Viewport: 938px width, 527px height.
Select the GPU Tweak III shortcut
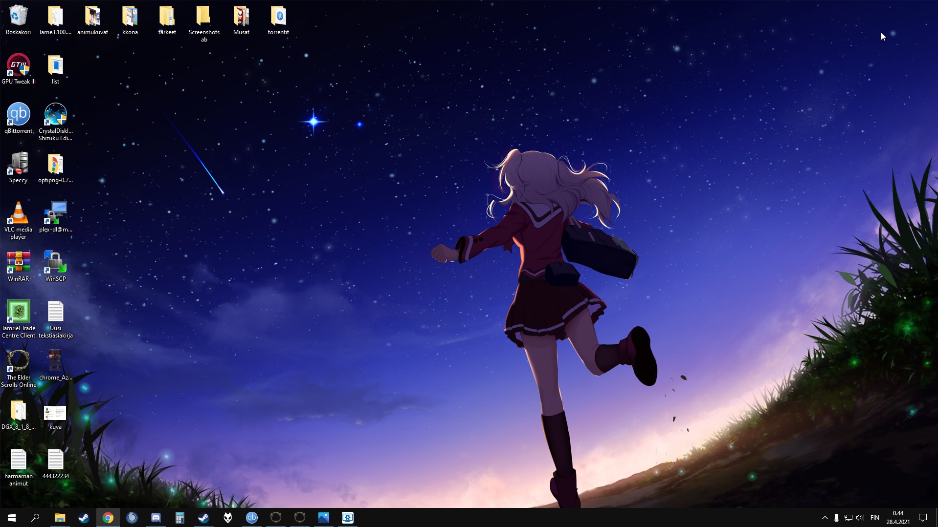click(x=18, y=69)
